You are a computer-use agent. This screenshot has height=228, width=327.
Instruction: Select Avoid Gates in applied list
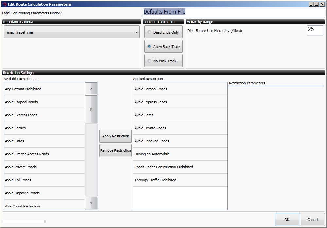(180, 115)
